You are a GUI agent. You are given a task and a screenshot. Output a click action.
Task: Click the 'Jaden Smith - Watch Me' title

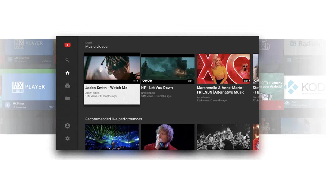coord(106,88)
